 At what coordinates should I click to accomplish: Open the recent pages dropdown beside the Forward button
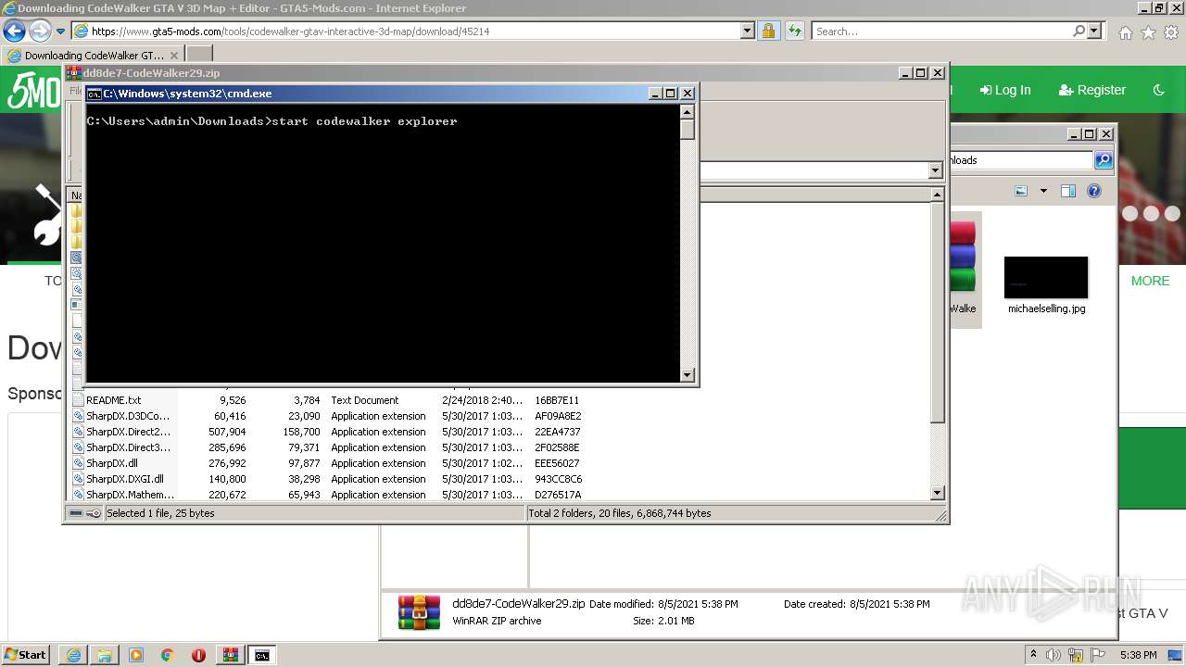click(x=60, y=31)
